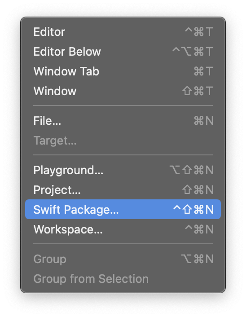Image resolution: width=246 pixels, height=317 pixels.
Task: Click the Command-N shortcut beside File...
Action: point(203,121)
